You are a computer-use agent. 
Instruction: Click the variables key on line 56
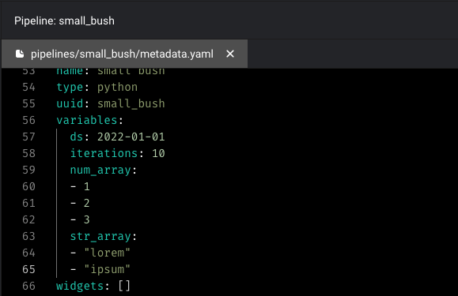click(87, 120)
